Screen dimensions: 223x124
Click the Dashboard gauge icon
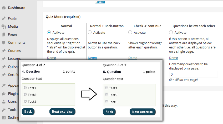[x=4, y=8]
